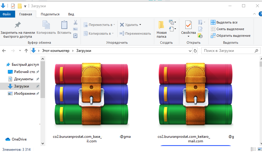Select the co2.bururanprostat.com_keitaro archive thumbnail
262x152 pixels.
196,94
